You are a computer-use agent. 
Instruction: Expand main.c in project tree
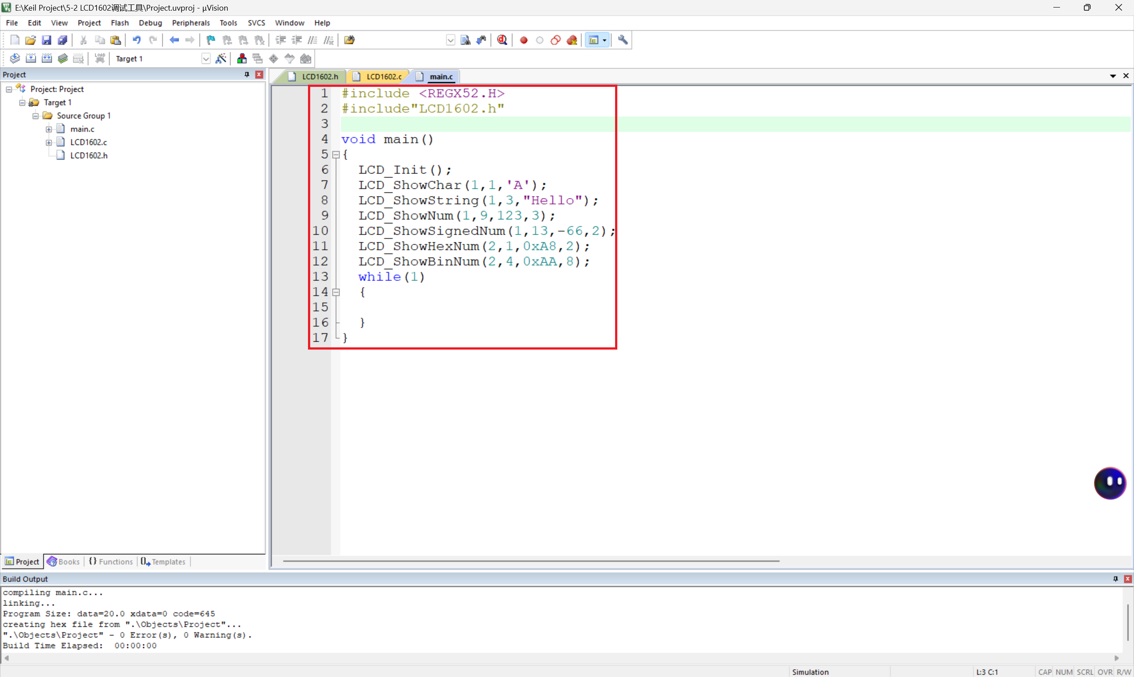49,129
